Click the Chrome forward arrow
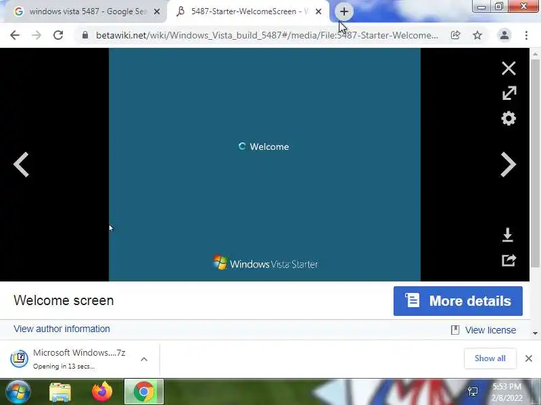This screenshot has width=541, height=405. 37,35
